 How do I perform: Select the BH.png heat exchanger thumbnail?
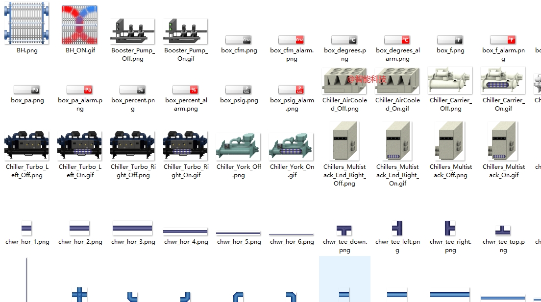(x=26, y=23)
